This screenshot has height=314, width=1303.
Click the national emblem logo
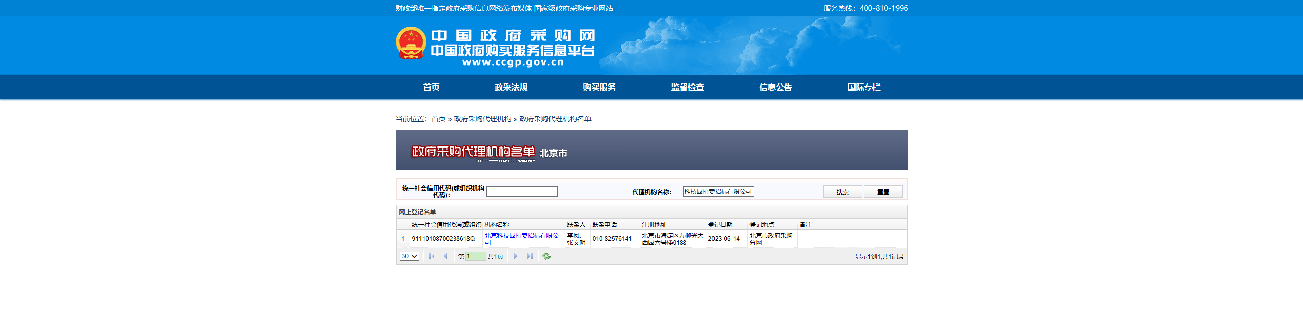tap(411, 44)
